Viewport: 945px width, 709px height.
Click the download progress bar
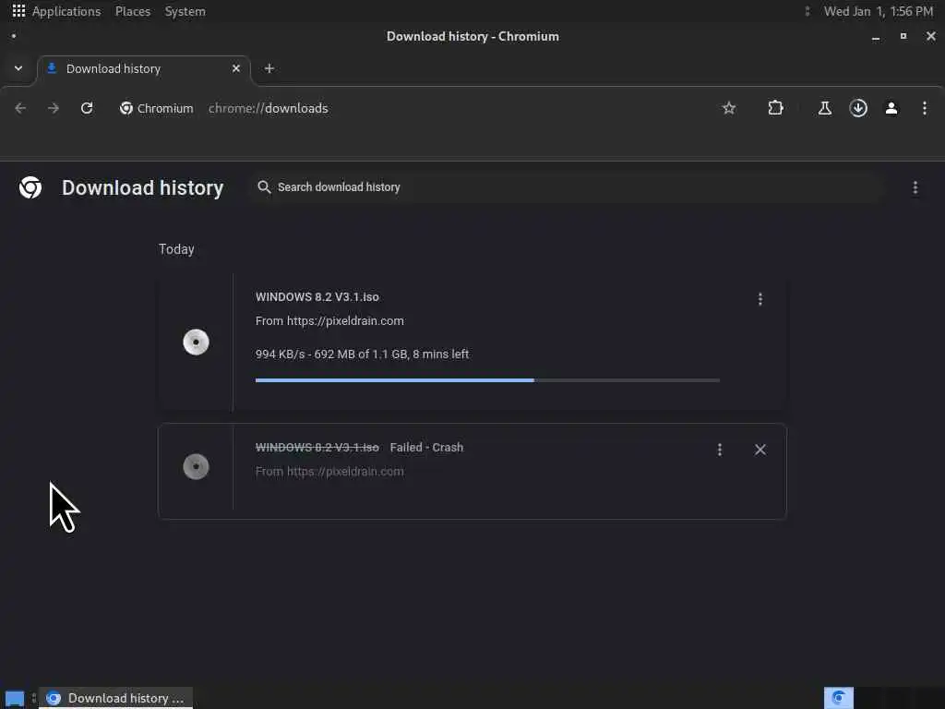[487, 380]
